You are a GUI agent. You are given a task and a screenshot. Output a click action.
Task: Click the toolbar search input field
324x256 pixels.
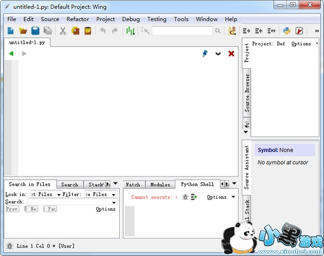coord(182,31)
